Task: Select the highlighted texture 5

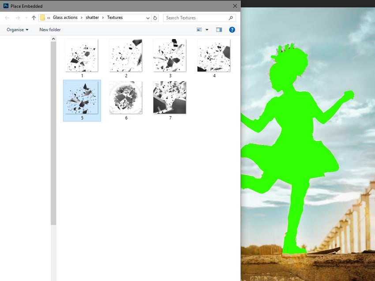Action: tap(82, 101)
